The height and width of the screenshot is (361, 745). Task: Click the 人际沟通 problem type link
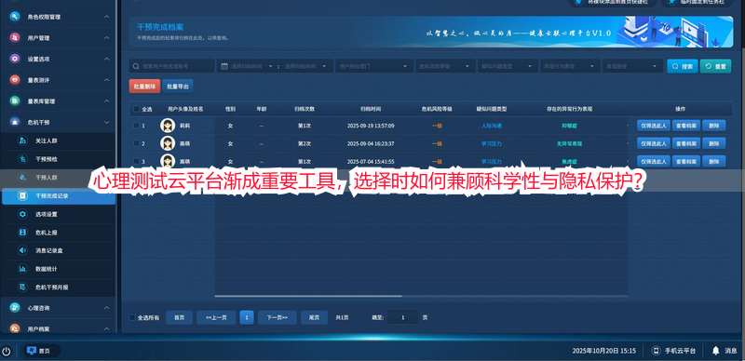(492, 126)
